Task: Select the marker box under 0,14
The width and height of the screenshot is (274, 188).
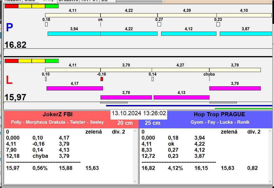Action: tap(153, 79)
